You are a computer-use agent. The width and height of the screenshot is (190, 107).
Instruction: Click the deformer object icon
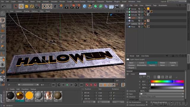(106, 6)
